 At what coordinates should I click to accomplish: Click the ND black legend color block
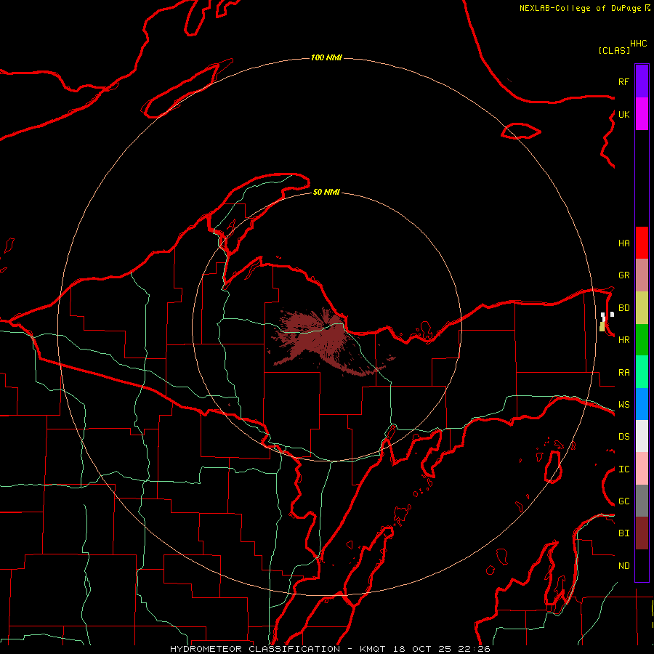(x=642, y=565)
